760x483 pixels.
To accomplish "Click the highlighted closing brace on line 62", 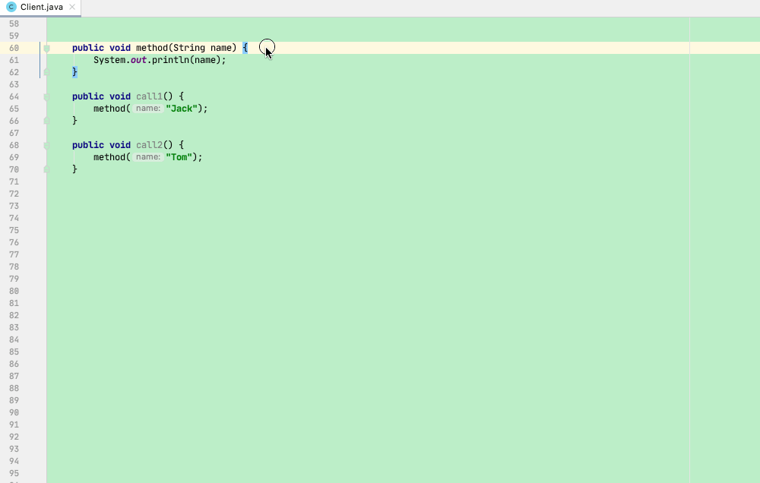I will [74, 72].
